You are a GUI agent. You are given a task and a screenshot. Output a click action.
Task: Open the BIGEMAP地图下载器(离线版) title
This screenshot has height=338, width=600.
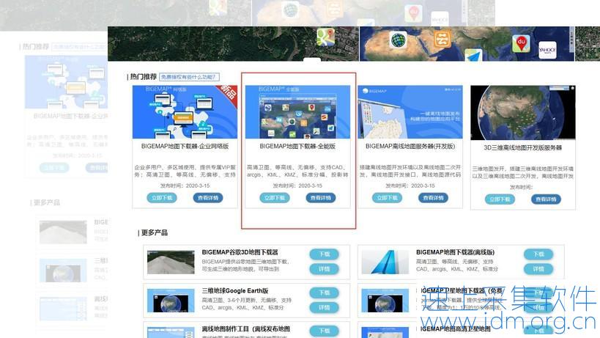coord(456,252)
